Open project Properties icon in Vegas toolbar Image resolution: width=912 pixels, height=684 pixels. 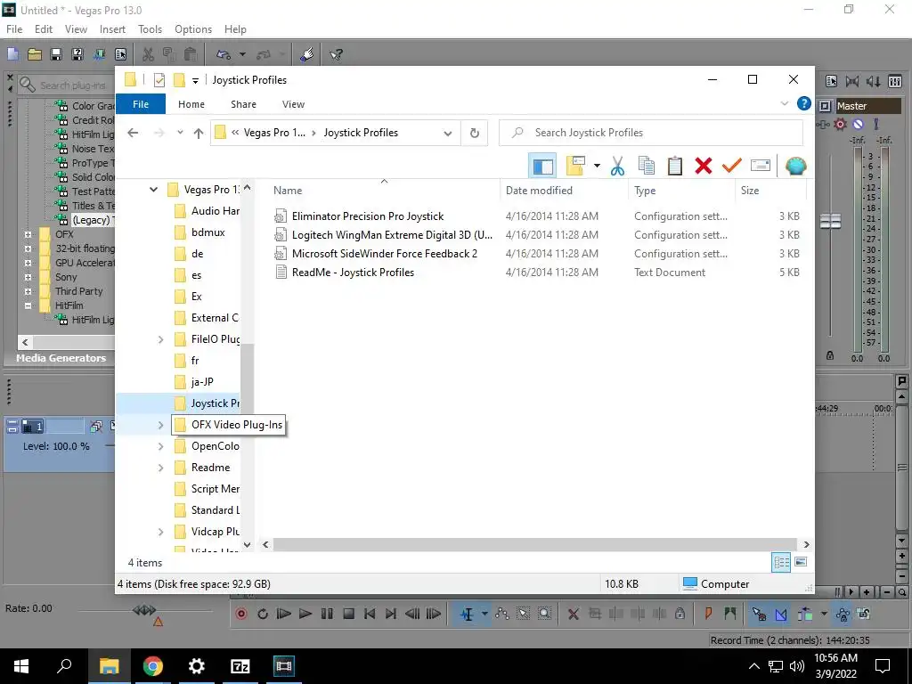click(120, 54)
